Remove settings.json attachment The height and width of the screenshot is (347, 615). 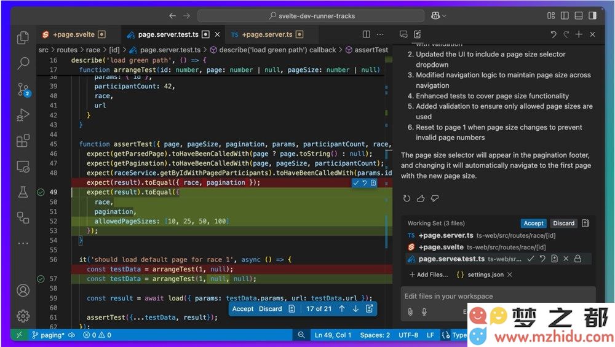[x=509, y=275]
